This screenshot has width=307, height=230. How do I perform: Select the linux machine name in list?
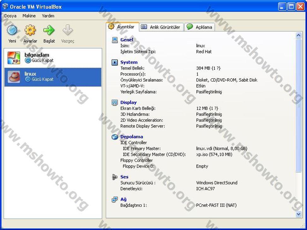pyautogui.click(x=30, y=74)
